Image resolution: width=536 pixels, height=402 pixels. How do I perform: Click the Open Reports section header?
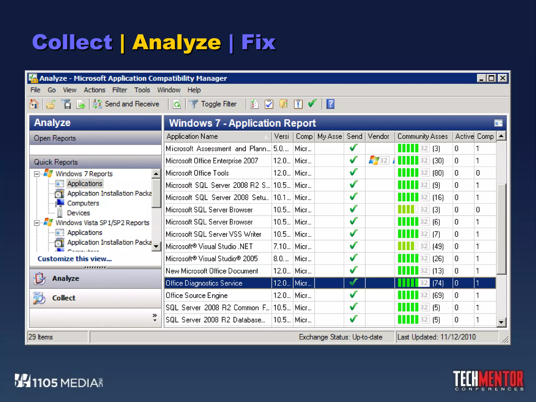point(95,138)
